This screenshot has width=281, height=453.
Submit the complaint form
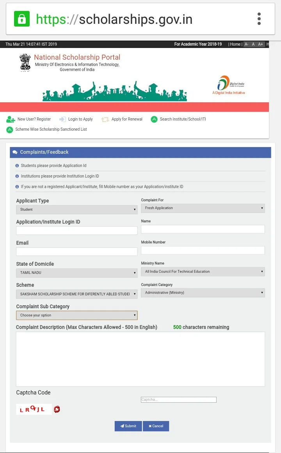coord(128,426)
